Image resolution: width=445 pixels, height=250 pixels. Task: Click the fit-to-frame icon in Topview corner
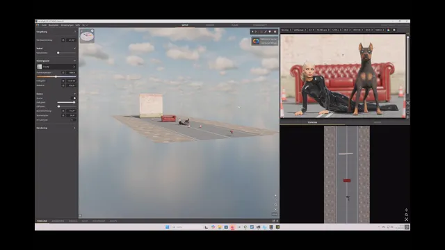406,219
